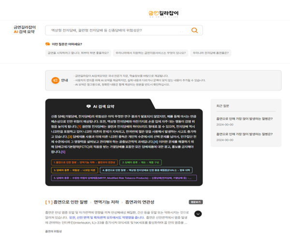Click the orange chat bubble suggestion icon
The image size is (290, 238).
(x=47, y=44)
